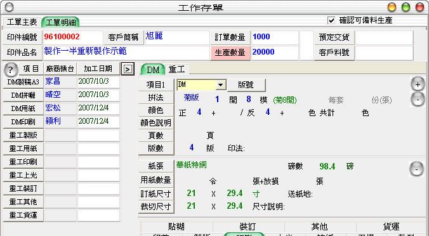Select the 重工 tab
The image size is (429, 236).
click(x=176, y=69)
